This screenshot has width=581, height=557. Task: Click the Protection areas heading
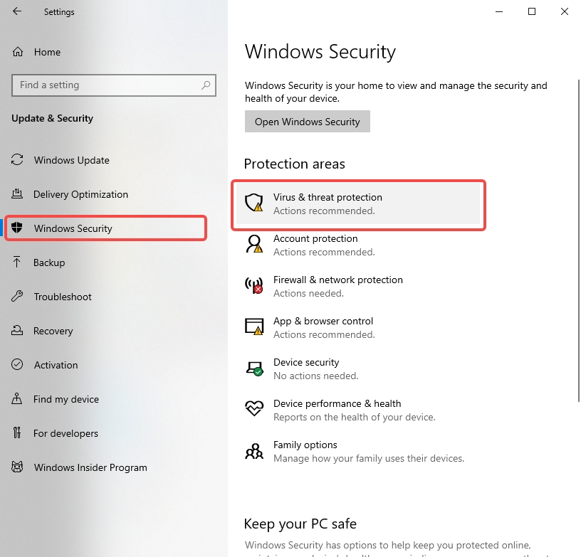click(x=295, y=164)
